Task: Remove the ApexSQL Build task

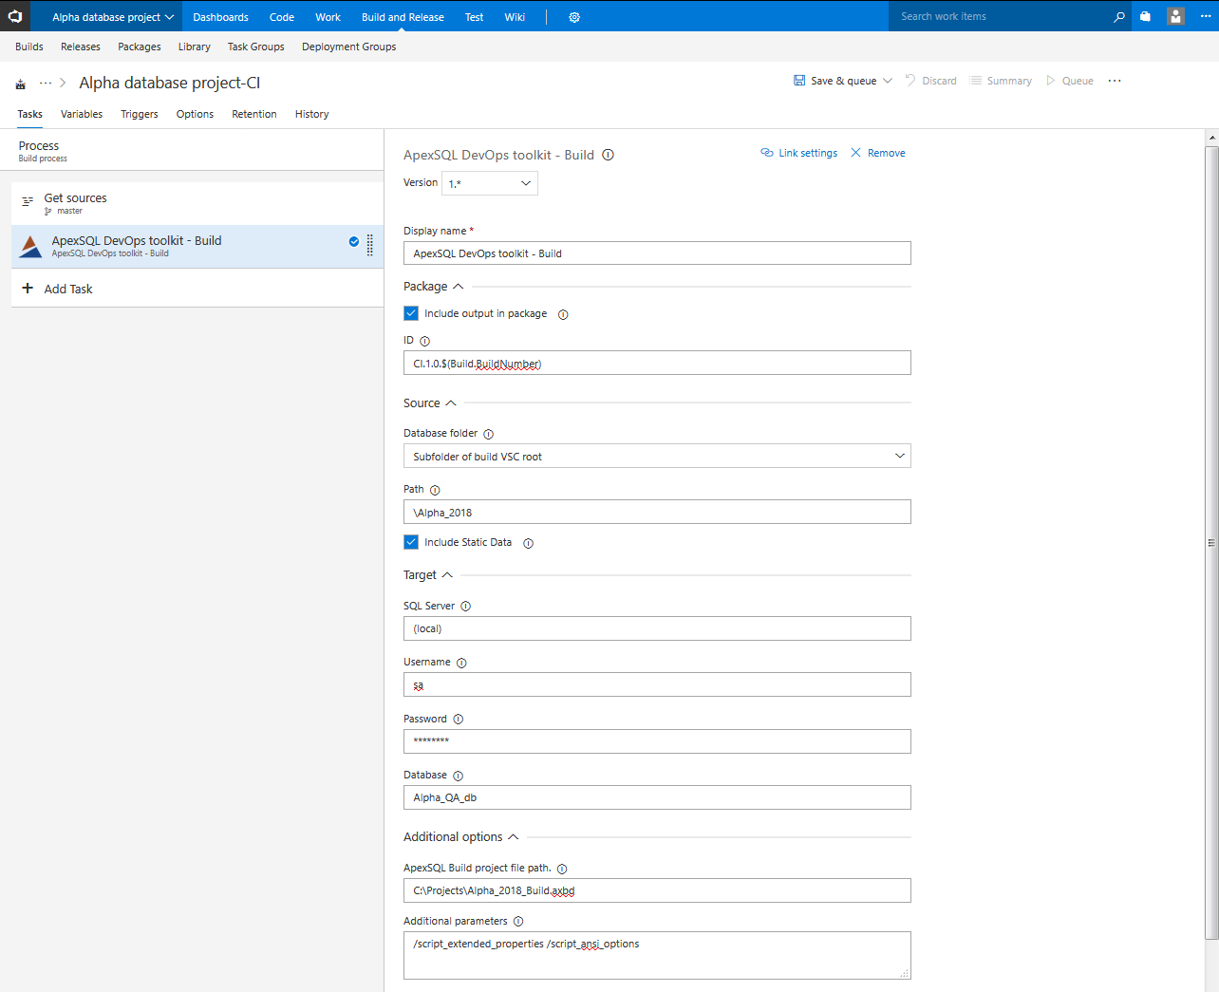Action: [878, 153]
